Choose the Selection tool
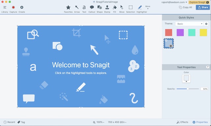 (x=131, y=9)
